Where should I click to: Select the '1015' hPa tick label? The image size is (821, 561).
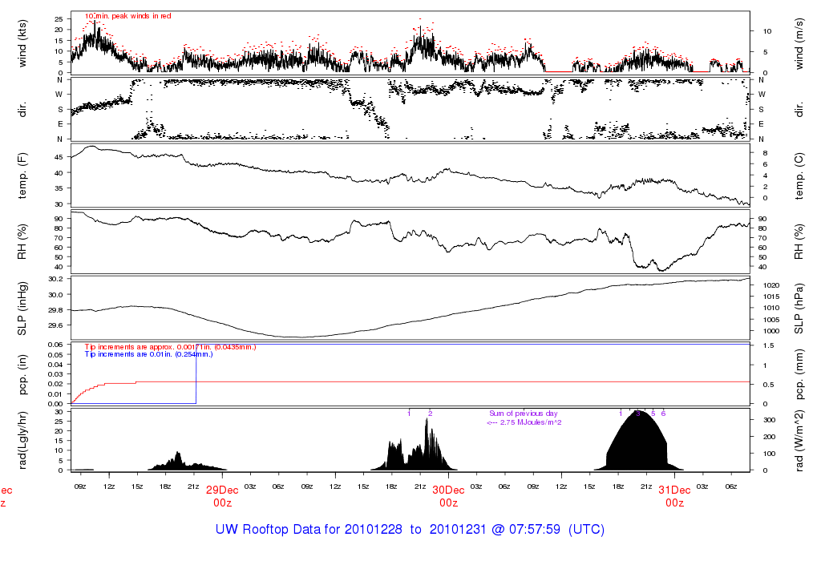771,297
